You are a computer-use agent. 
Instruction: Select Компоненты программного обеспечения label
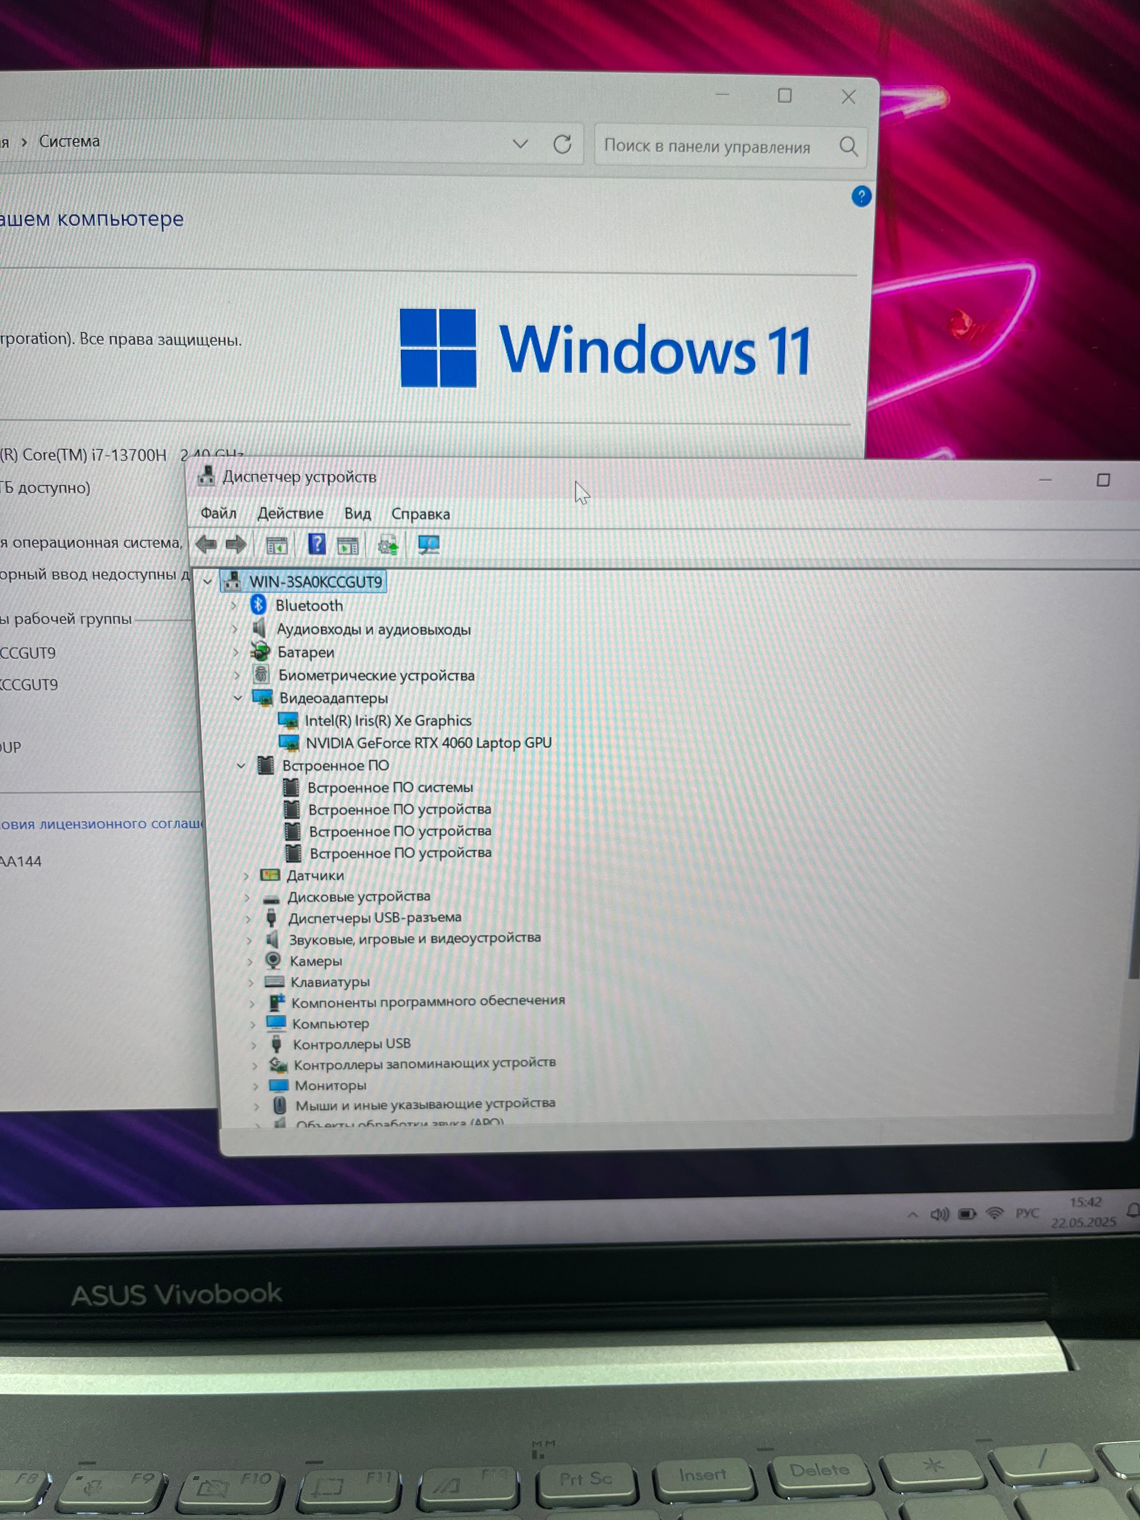tap(428, 1001)
